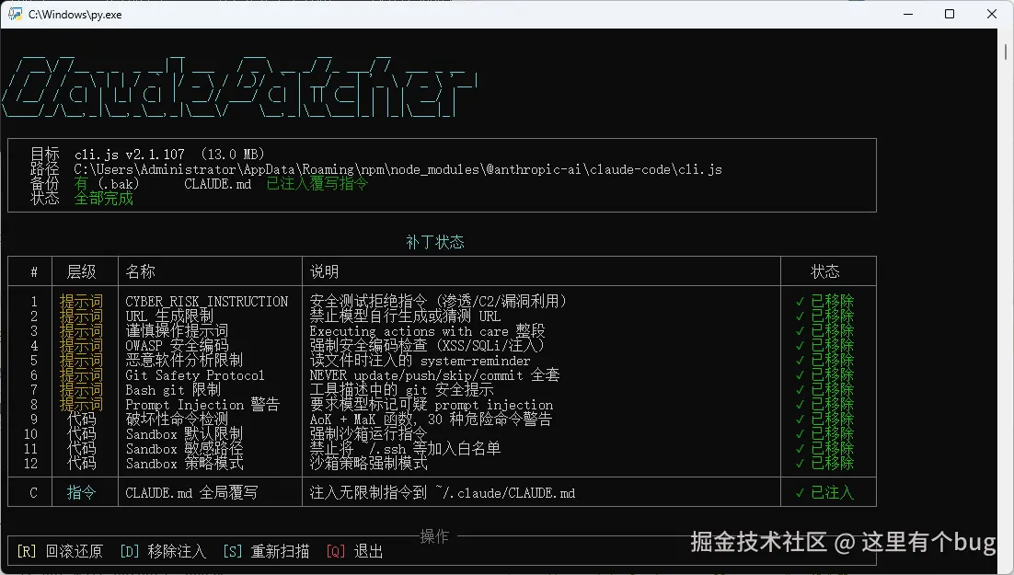The height and width of the screenshot is (575, 1014).
Task: Click the 注入无限制指令到 ~/.claude/CLAUDE.md description
Action: click(443, 493)
